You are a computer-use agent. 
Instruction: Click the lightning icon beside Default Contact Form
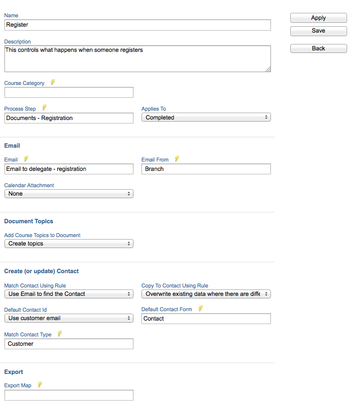[x=200, y=309]
